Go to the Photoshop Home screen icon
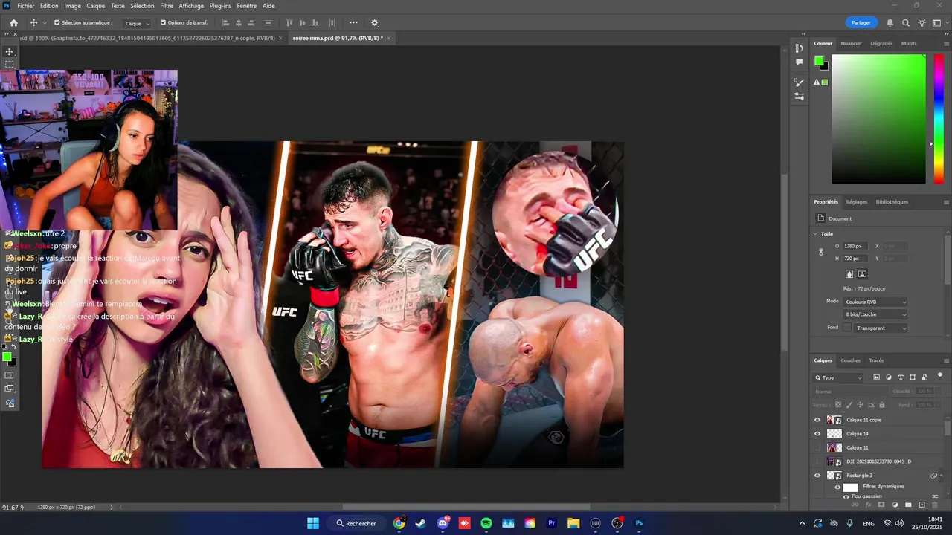This screenshot has height=535, width=952. (13, 23)
